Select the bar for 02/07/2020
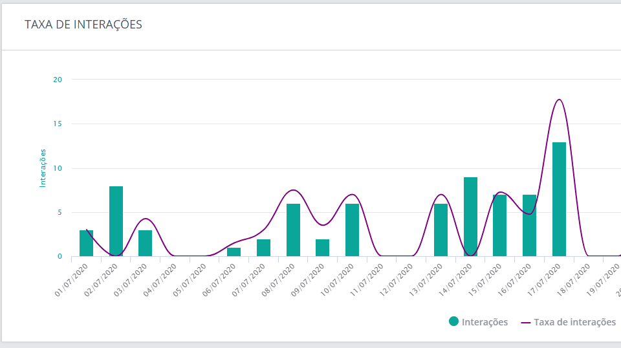The image size is (621, 348). [116, 221]
